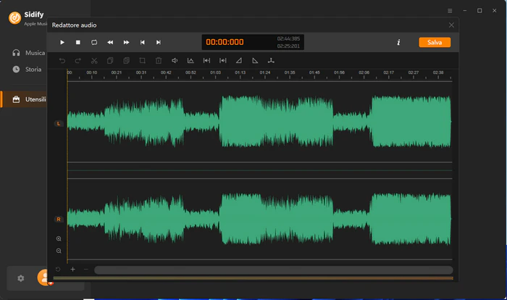Select the left channel L badge
This screenshot has width=507, height=300.
click(x=59, y=123)
